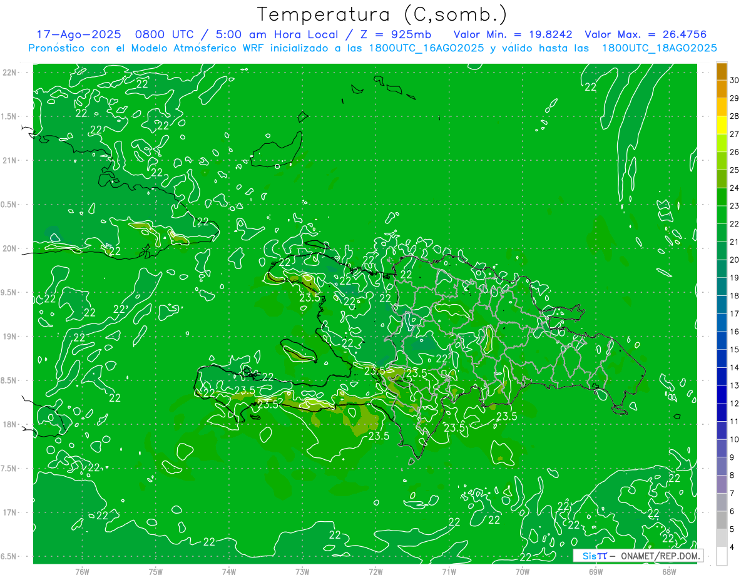The image size is (751, 580).
Task: Click the "9.5N" latitude axis label
Action: (x=8, y=292)
